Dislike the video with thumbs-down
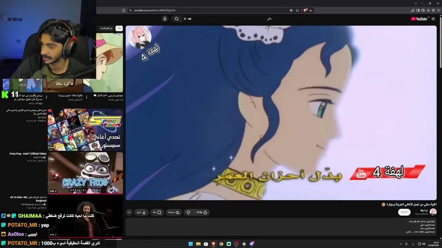Screen dimensions: 442x248 (x=188, y=213)
